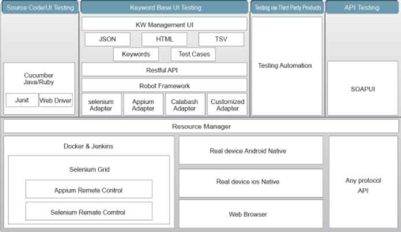This screenshot has width=401, height=232.
Task: Open the Keyword Base UI Testing header
Action: click(164, 8)
